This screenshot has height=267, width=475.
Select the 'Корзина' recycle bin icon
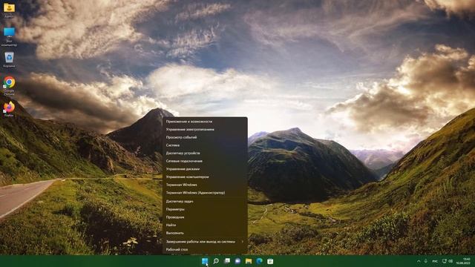click(9, 59)
